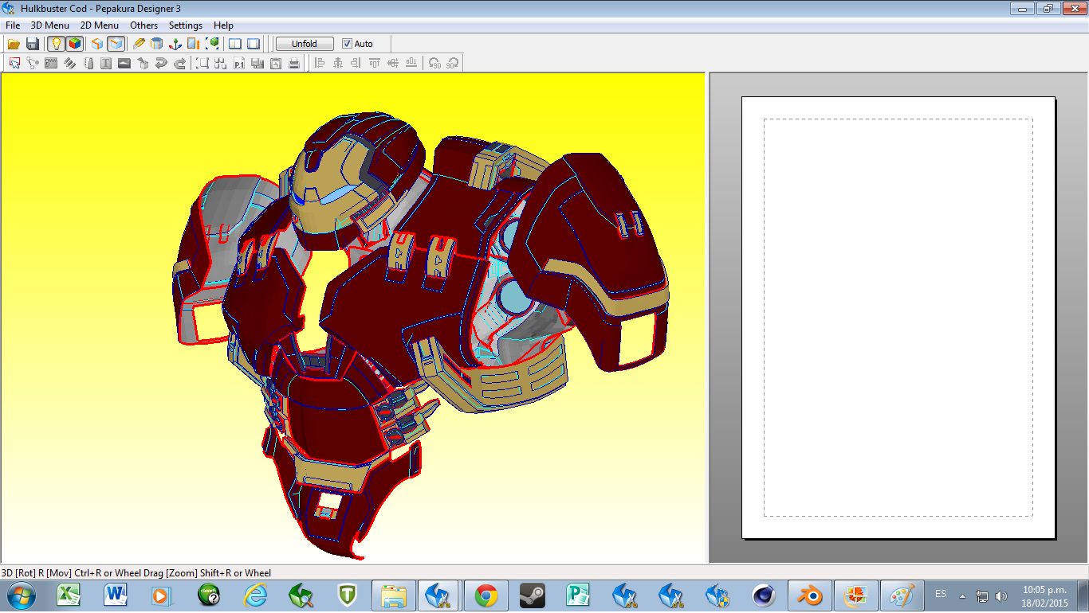
Task: Open Excel from the taskbar
Action: pos(69,595)
